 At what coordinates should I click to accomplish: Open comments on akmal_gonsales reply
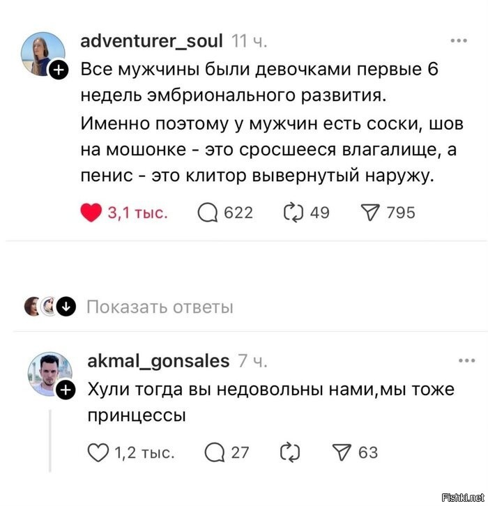click(215, 452)
